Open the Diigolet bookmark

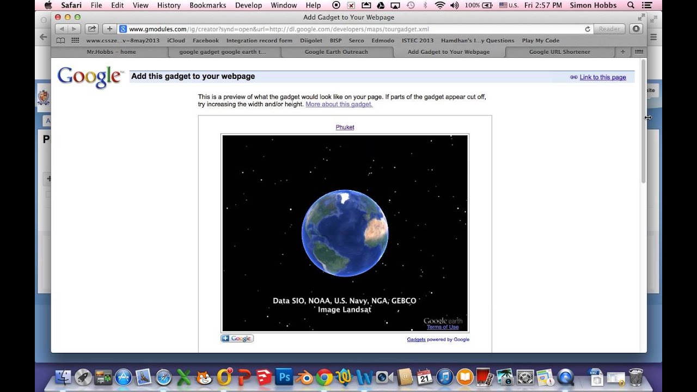[310, 40]
